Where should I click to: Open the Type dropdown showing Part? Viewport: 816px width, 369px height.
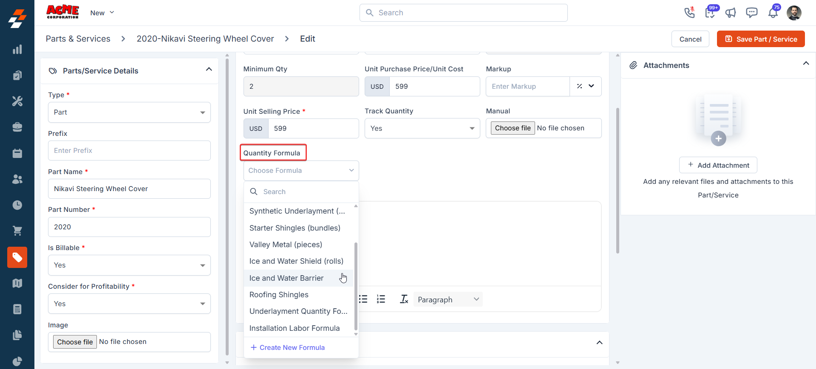coord(129,113)
